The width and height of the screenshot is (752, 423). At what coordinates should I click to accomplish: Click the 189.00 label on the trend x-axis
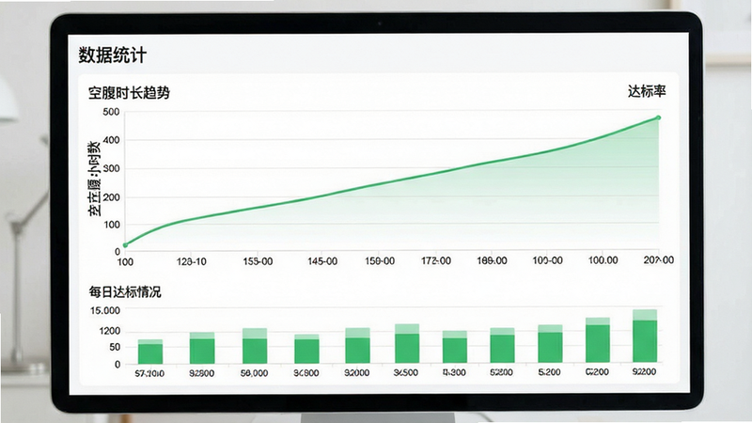492,260
